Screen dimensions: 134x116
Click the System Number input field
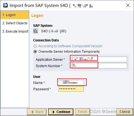coord(100,66)
